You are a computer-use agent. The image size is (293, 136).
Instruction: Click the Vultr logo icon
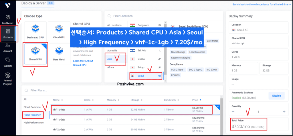coord(8,5)
